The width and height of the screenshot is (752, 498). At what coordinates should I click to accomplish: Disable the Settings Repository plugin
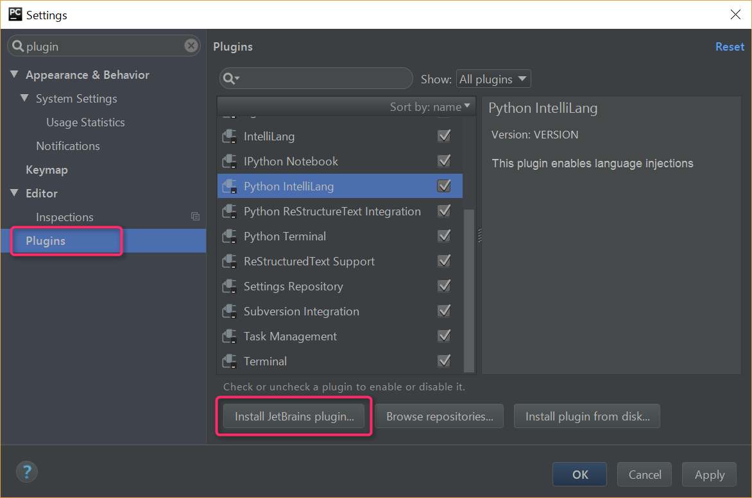pyautogui.click(x=444, y=286)
